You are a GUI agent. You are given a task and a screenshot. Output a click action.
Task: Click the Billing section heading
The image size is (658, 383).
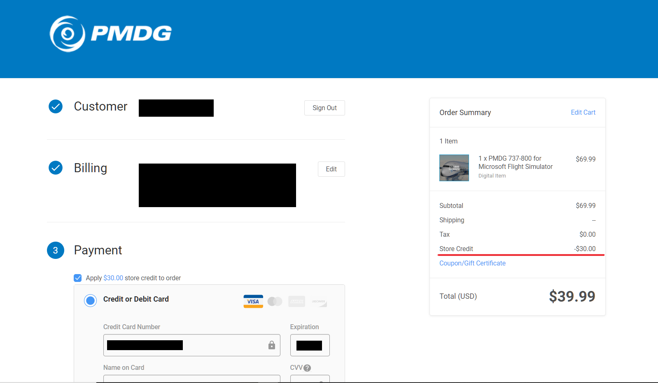click(x=91, y=168)
